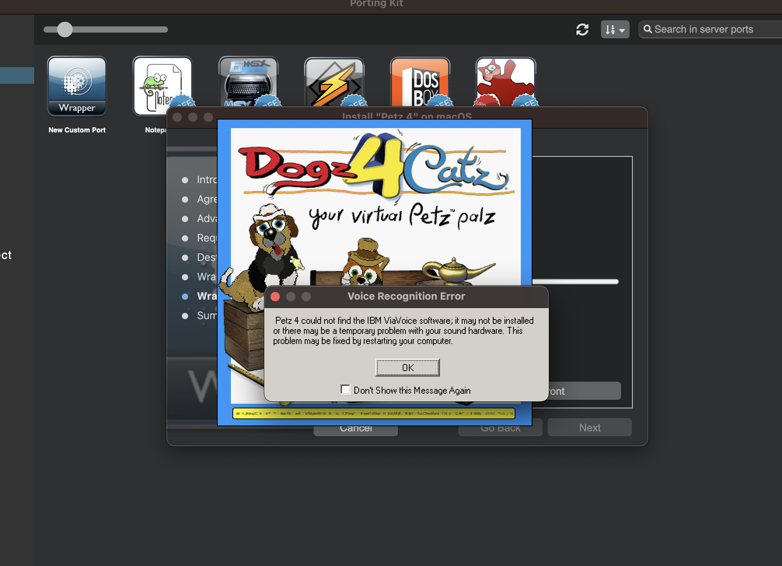Viewport: 782px width, 566px height.
Task: Click the refresh arrows icon
Action: (x=582, y=30)
